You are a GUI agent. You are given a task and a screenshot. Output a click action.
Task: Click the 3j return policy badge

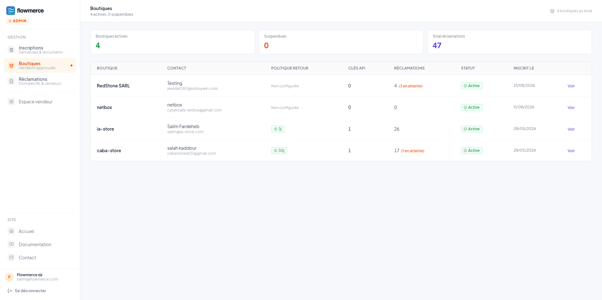278,129
